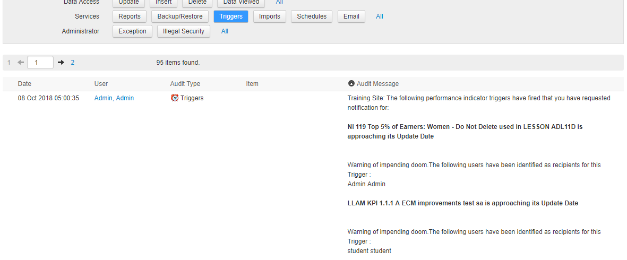Toggle the Triggers filter button
627x260 pixels.
(231, 16)
